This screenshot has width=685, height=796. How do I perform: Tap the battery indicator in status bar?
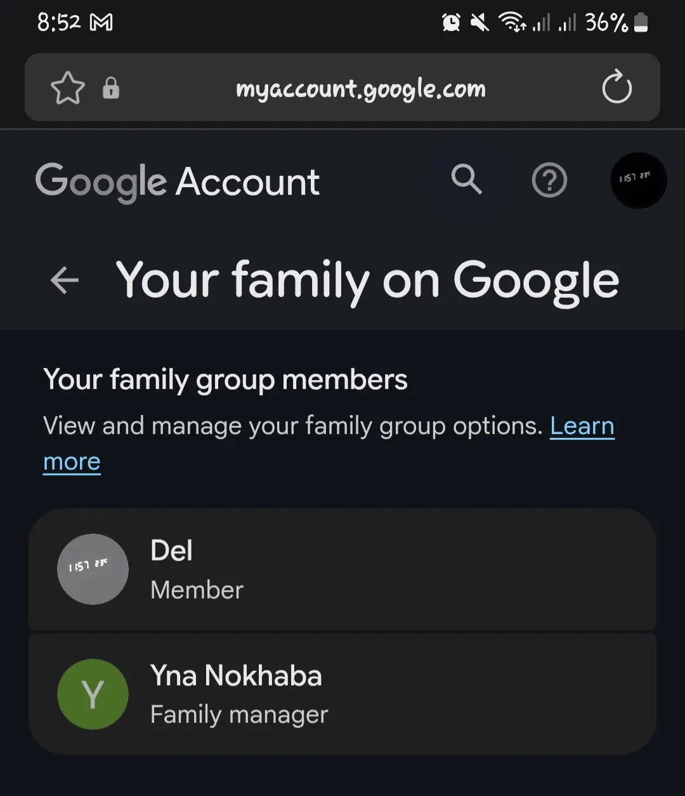[x=641, y=23]
